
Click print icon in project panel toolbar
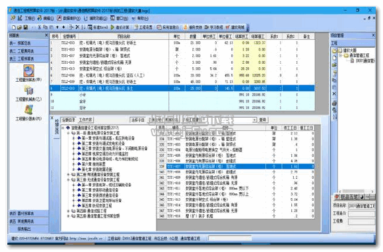(334, 104)
